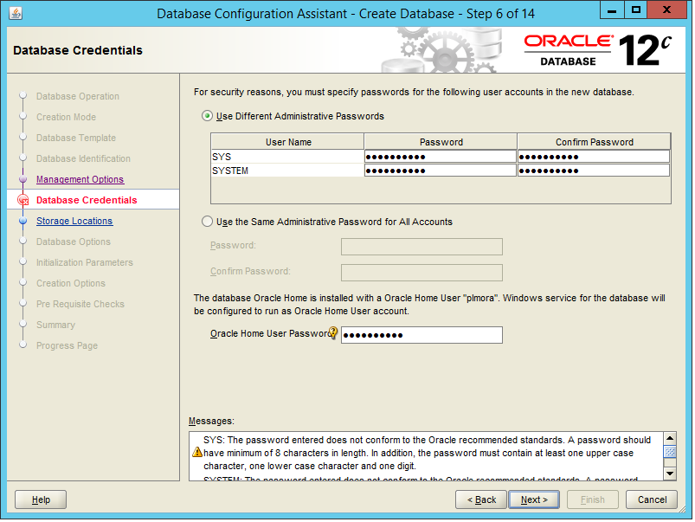The height and width of the screenshot is (522, 695).
Task: Close the Database Configuration Assistant window
Action: (666, 10)
